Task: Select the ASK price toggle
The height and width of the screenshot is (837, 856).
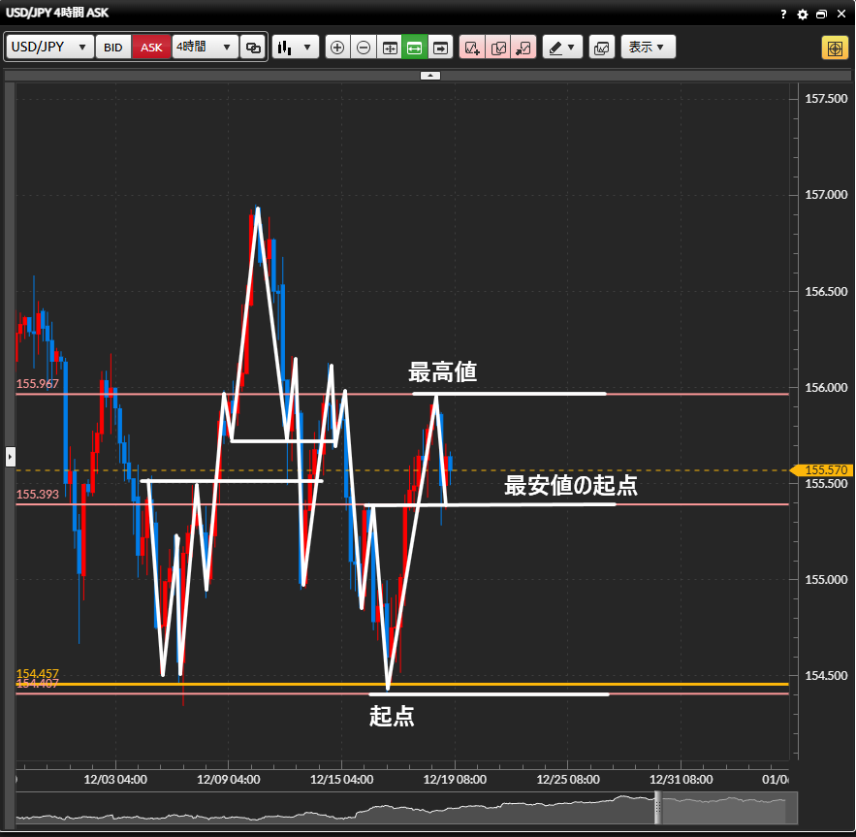Action: click(152, 48)
